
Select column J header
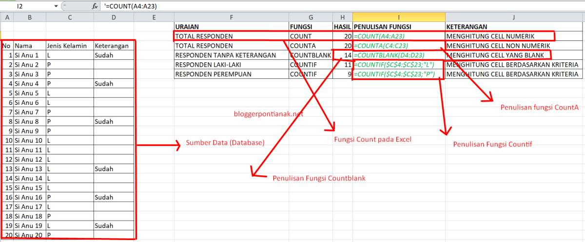(x=514, y=18)
